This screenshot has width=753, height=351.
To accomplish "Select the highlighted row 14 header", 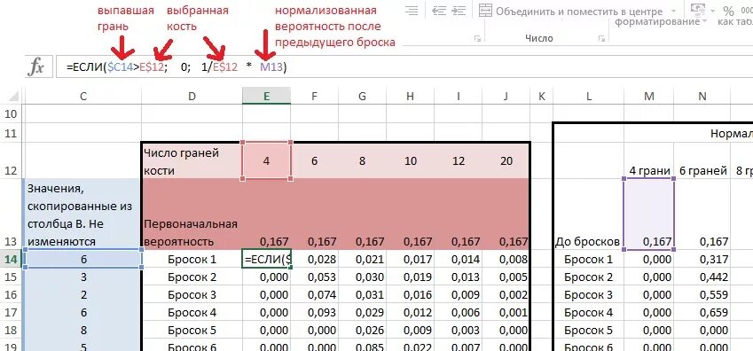I will [12, 260].
